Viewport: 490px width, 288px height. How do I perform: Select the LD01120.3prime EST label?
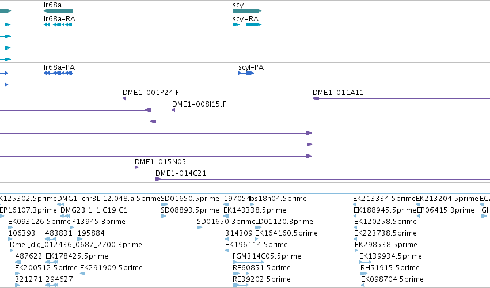[x=284, y=222]
